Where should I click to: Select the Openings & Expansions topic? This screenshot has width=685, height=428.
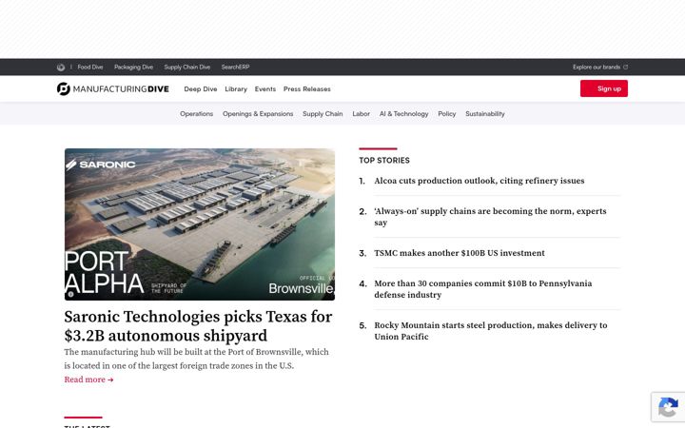coord(258,114)
